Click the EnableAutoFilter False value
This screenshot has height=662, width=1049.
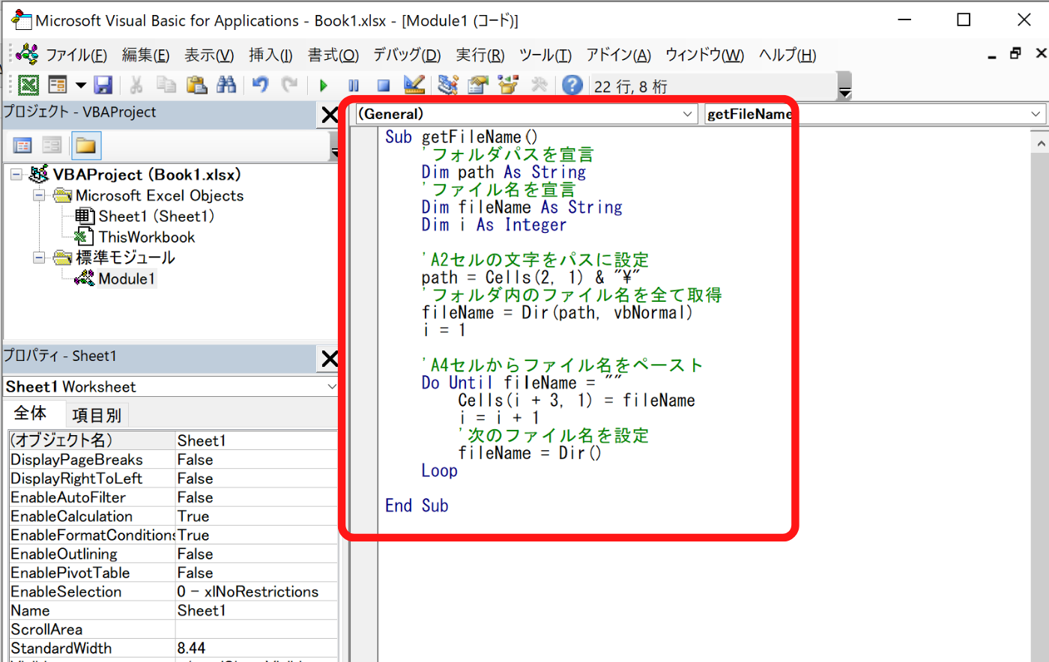point(256,497)
